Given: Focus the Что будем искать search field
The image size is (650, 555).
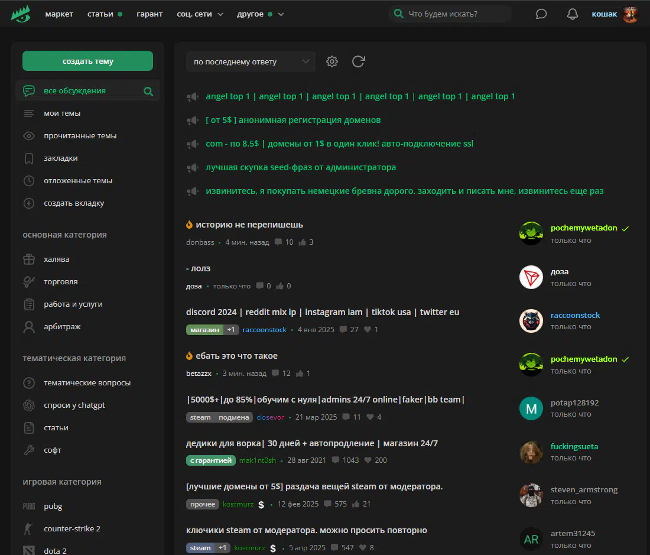Looking at the screenshot, I should coord(455,14).
